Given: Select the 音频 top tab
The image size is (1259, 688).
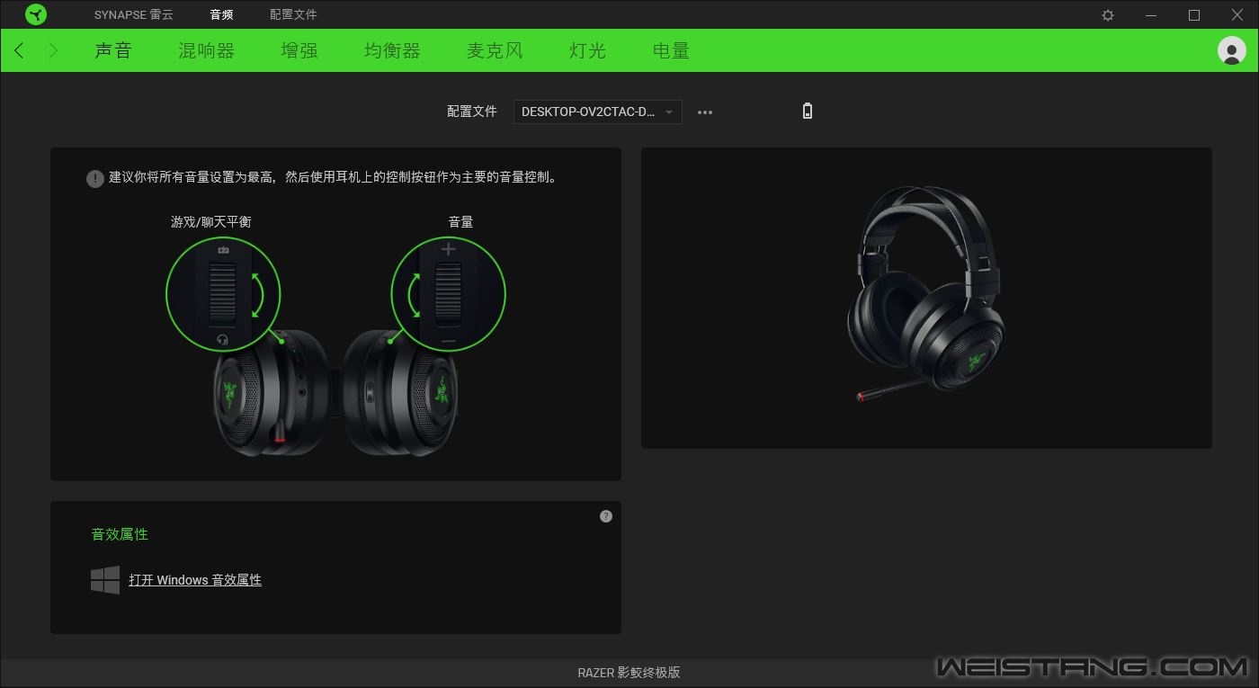Looking at the screenshot, I should pos(221,14).
